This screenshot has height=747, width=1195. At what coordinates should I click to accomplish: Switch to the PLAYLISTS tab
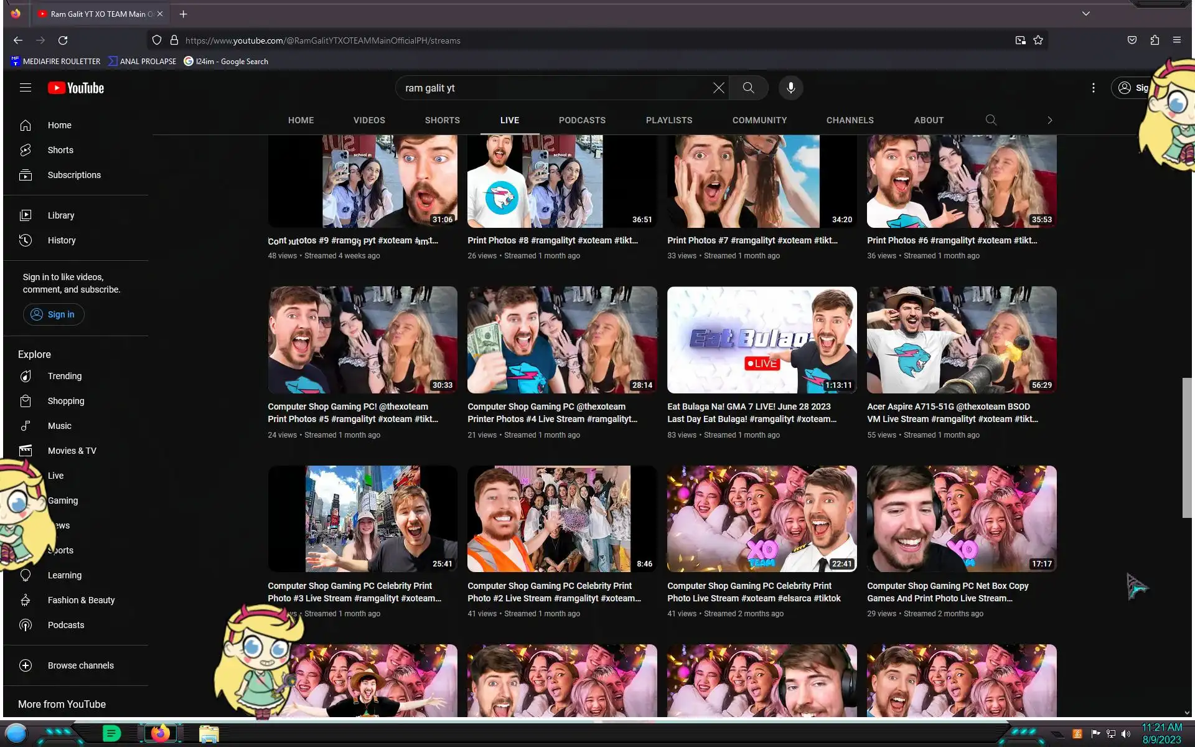coord(668,120)
